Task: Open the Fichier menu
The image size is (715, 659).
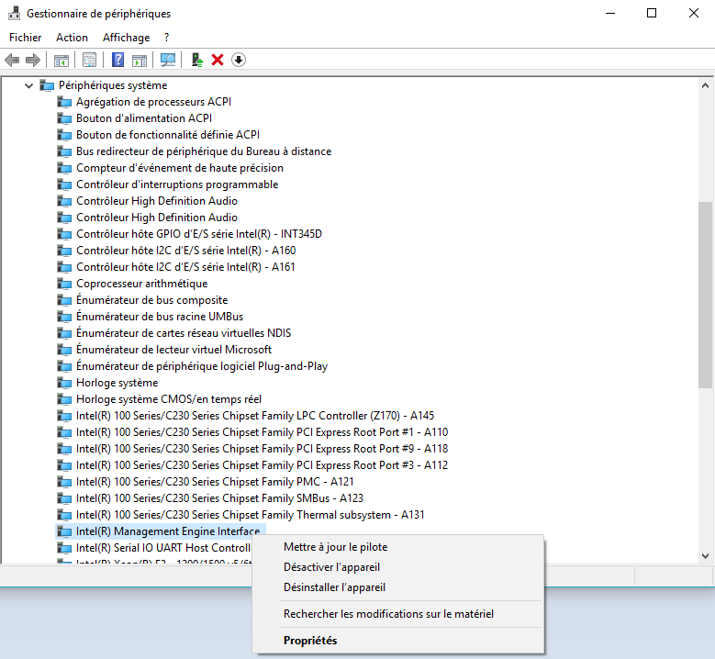Action: 25,38
